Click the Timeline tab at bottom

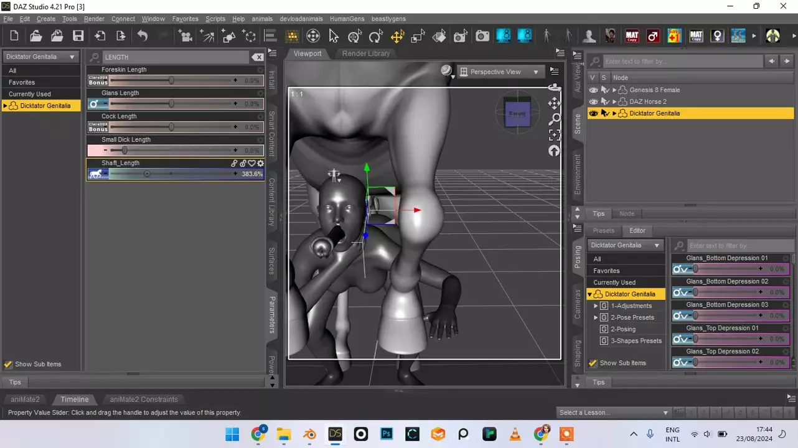(74, 399)
